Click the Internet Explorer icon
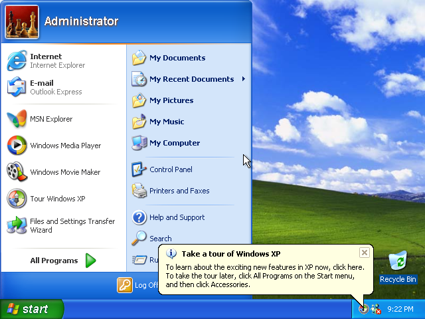 [17, 60]
